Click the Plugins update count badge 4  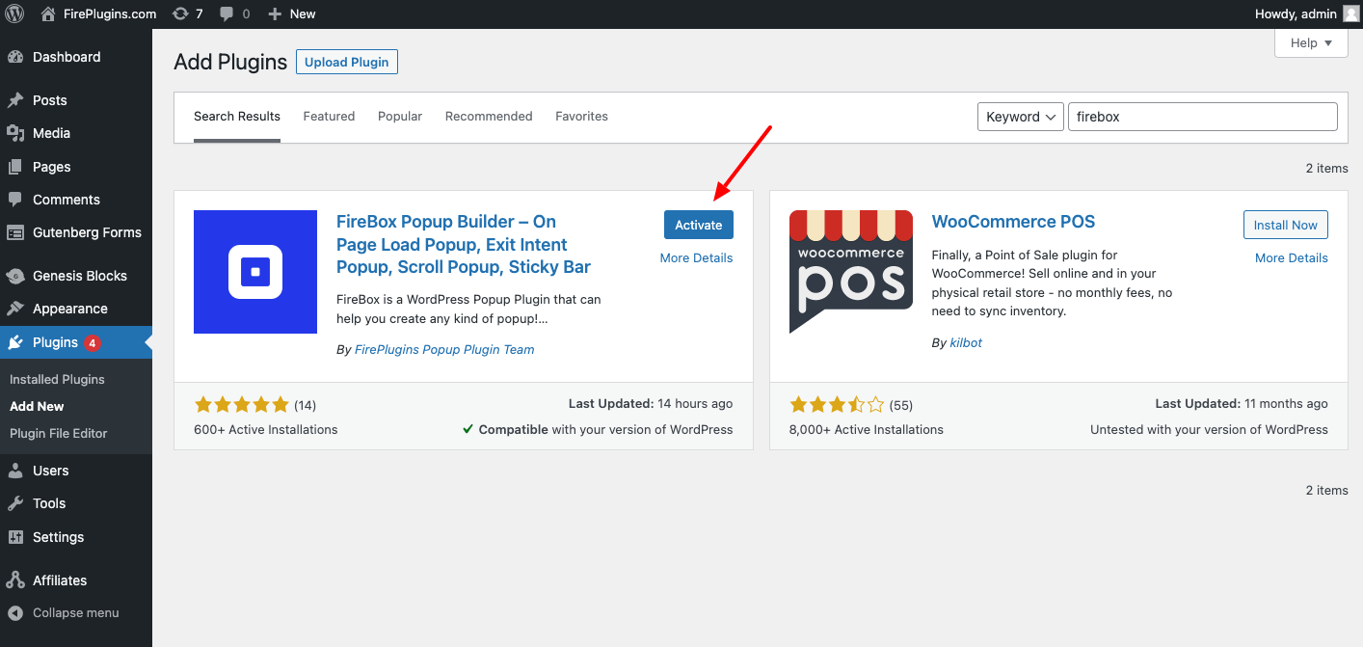pos(93,343)
